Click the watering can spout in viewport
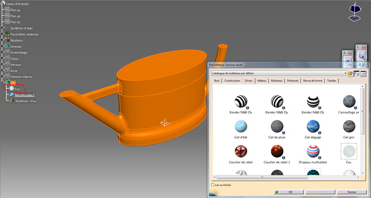The width and height of the screenshot is (371, 198). (x=95, y=111)
